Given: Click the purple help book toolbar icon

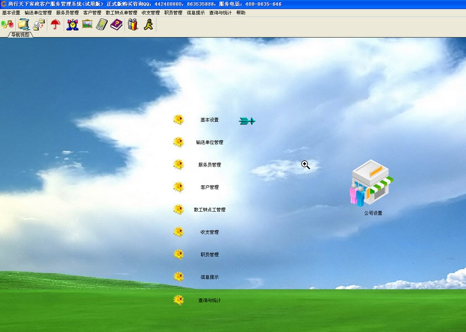Looking at the screenshot, I should (117, 24).
